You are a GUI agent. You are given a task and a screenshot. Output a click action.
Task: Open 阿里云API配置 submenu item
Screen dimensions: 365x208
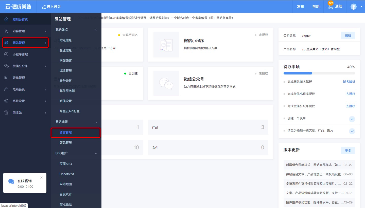pos(69,111)
